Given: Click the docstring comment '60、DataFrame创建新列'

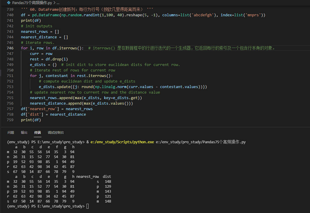Looking at the screenshot, I should (x=87, y=10).
